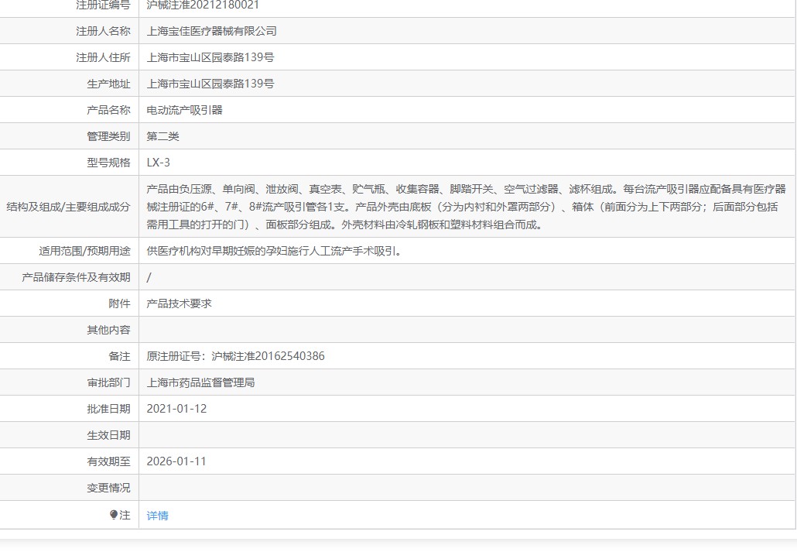797x552 pixels.
Task: Click the 附件 row label
Action: tap(119, 303)
